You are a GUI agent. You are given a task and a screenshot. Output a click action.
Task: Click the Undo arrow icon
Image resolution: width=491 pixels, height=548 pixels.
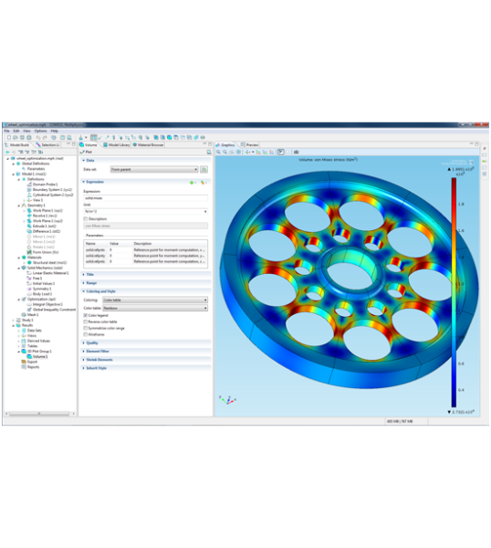pos(37,137)
